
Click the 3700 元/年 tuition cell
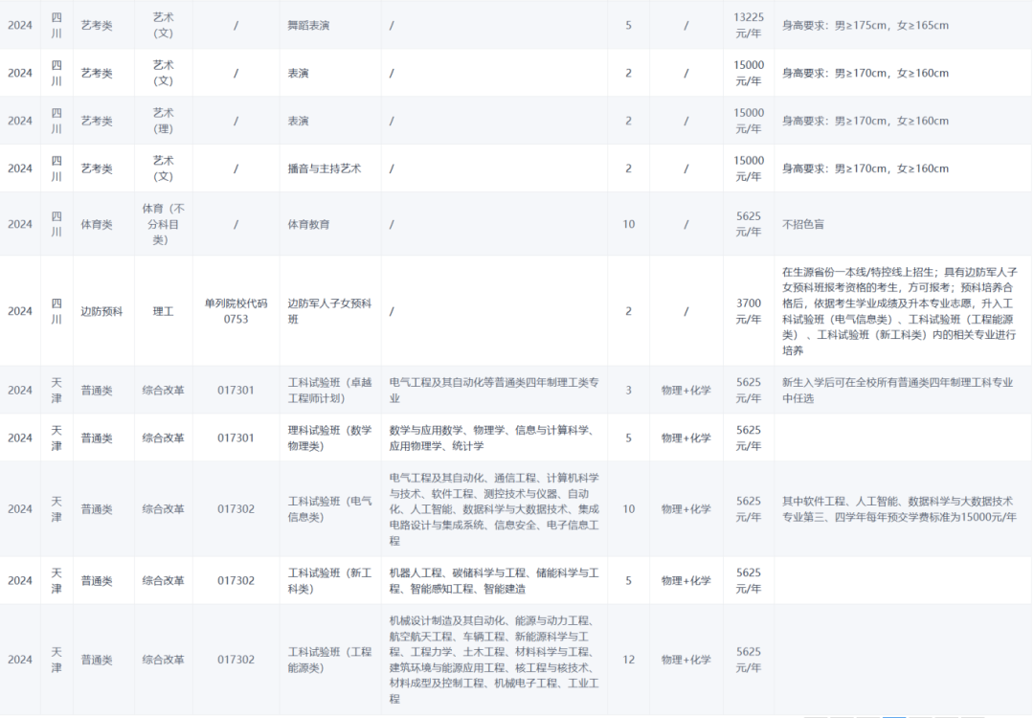[x=749, y=311]
